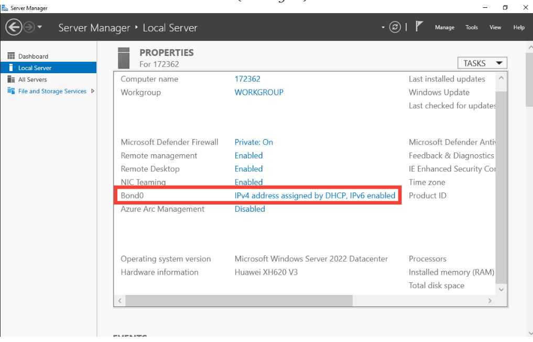The image size is (533, 342).
Task: Click computer name link 172362
Action: click(x=247, y=79)
